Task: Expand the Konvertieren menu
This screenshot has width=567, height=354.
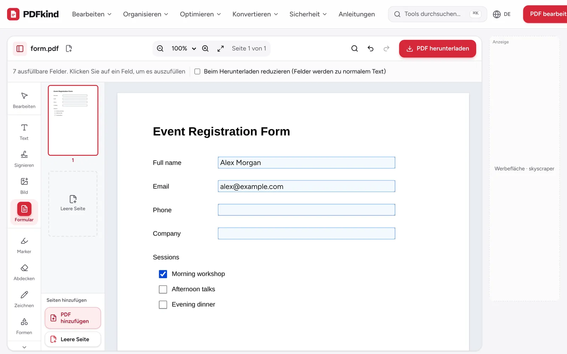Action: [255, 14]
